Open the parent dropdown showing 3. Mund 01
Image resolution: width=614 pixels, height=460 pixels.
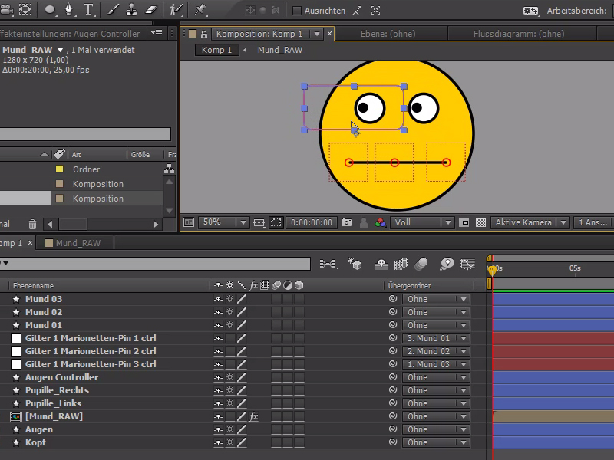pyautogui.click(x=436, y=337)
